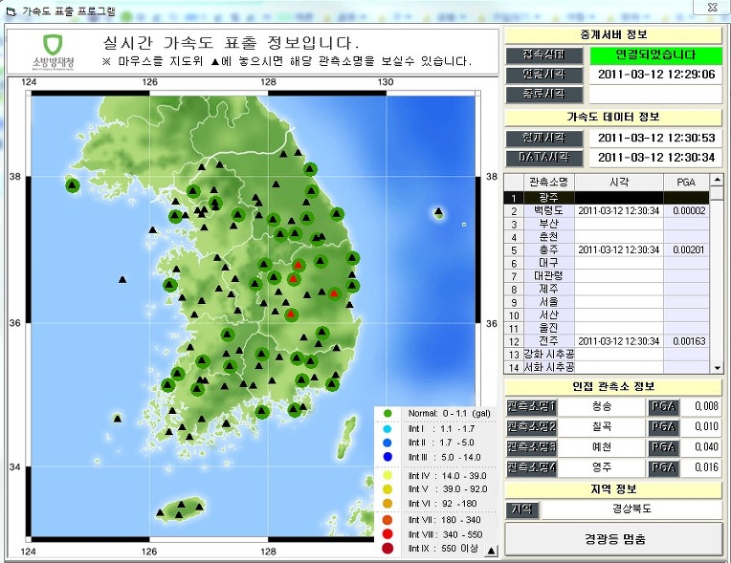Click the 소방방재청 agency logo
The width and height of the screenshot is (731, 563).
(53, 52)
